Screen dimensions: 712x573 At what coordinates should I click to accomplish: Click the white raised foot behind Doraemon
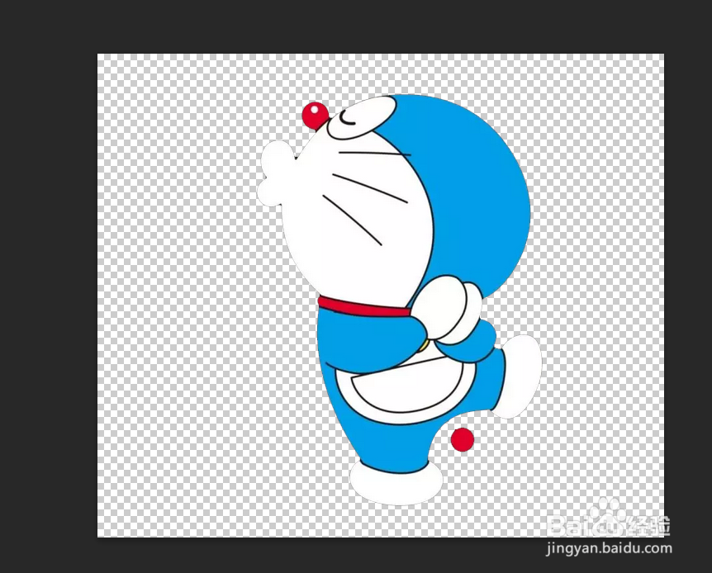point(519,376)
